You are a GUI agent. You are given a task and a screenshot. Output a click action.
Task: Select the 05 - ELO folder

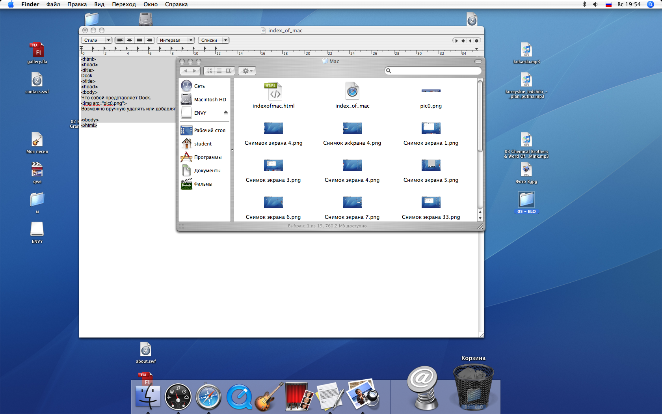(x=526, y=203)
